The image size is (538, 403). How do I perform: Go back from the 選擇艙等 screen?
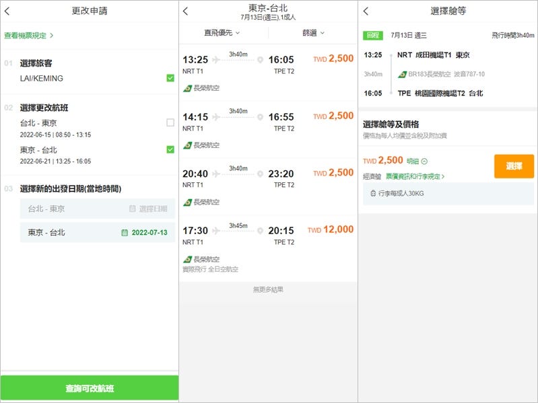tap(366, 11)
